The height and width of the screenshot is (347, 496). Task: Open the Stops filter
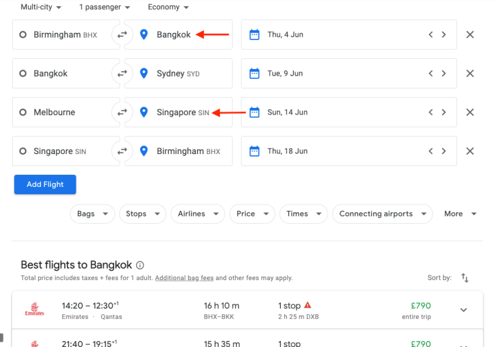click(x=142, y=214)
